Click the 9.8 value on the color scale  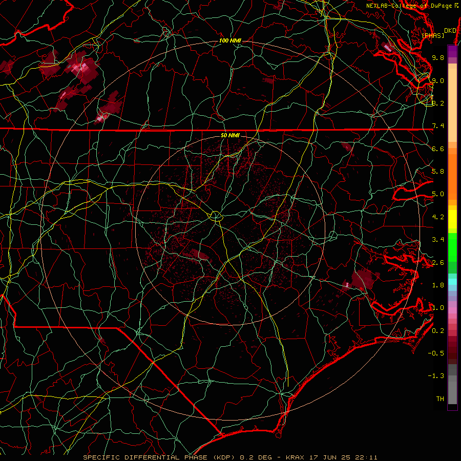(438, 57)
